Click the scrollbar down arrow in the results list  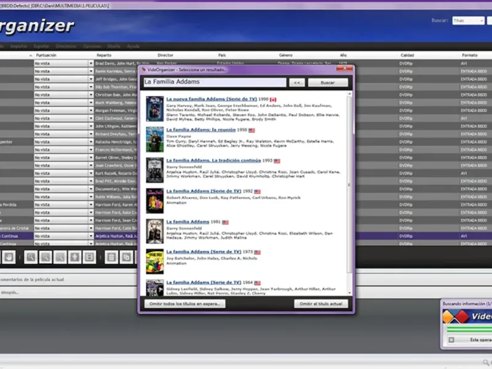point(349,293)
